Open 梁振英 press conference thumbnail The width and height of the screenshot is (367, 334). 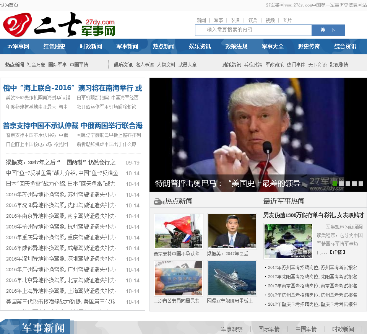pos(232,231)
